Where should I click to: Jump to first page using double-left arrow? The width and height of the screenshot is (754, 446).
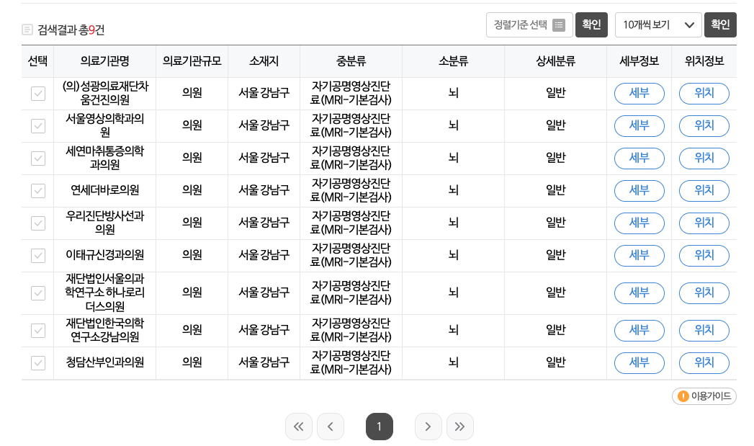click(299, 427)
